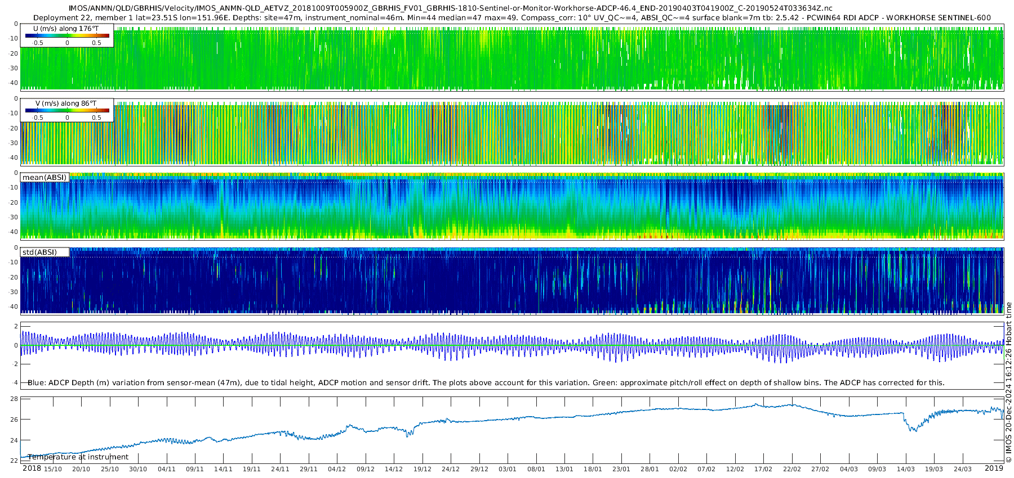This screenshot has height=478, width=1014.
Task: Select the 22/02 date tick label
Action: (791, 469)
